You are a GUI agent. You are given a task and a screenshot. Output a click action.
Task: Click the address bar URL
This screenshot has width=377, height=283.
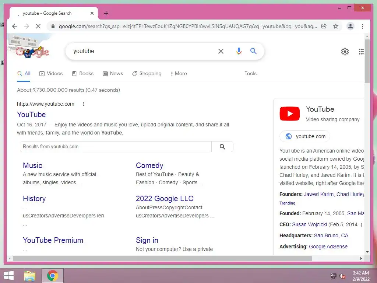[187, 26]
